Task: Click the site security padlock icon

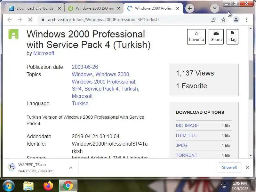Action: coord(43,20)
